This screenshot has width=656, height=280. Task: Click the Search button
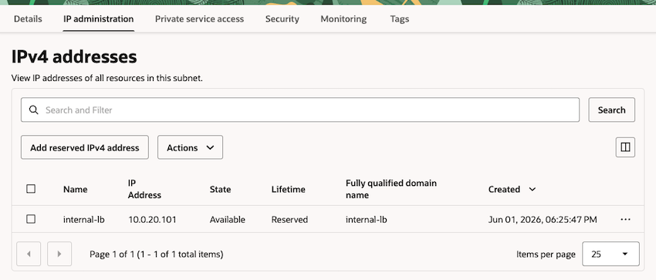click(x=612, y=110)
